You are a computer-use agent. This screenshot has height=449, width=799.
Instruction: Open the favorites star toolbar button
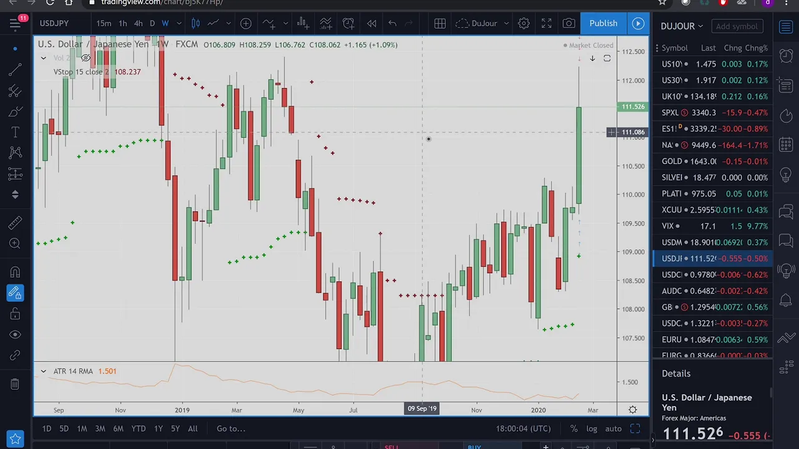[x=15, y=439]
